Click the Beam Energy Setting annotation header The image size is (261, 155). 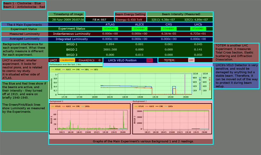(x=130, y=14)
